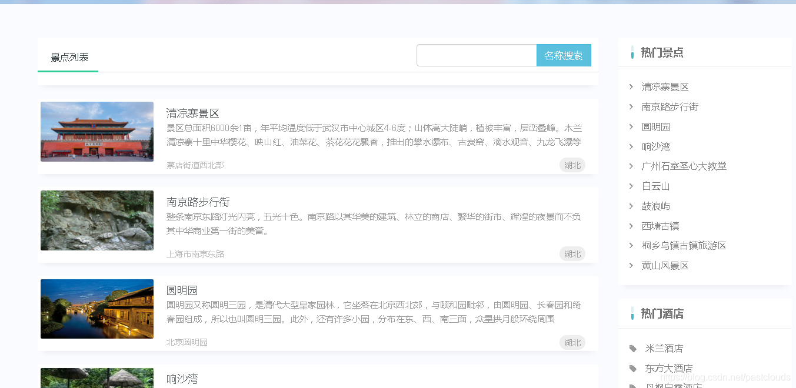
Task: Open 白云山 sidebar link
Action: pos(656,186)
